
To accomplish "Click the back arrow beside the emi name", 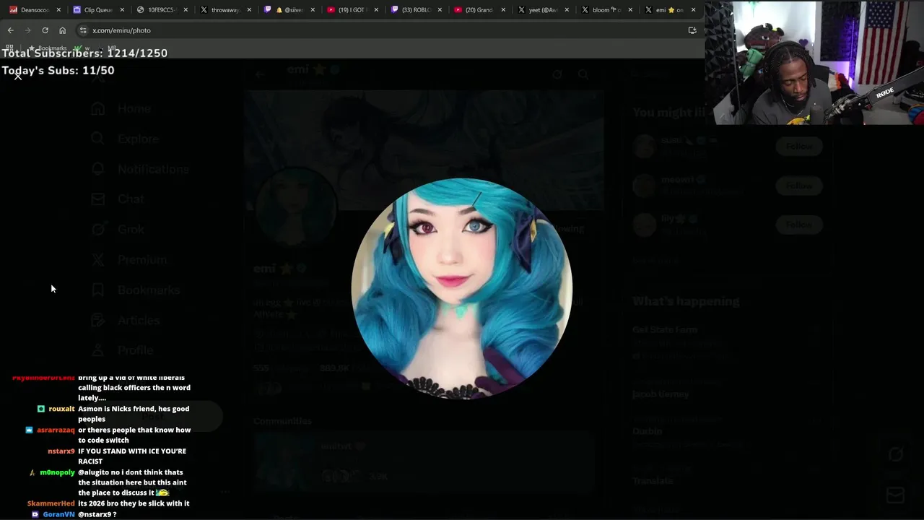I will click(260, 74).
